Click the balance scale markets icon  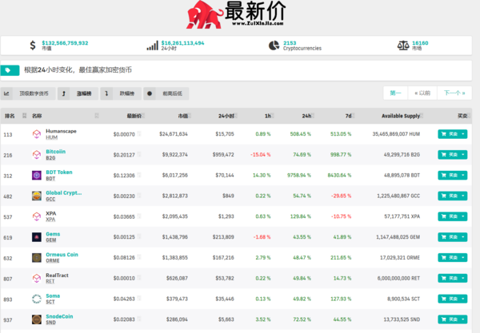pyautogui.click(x=403, y=46)
